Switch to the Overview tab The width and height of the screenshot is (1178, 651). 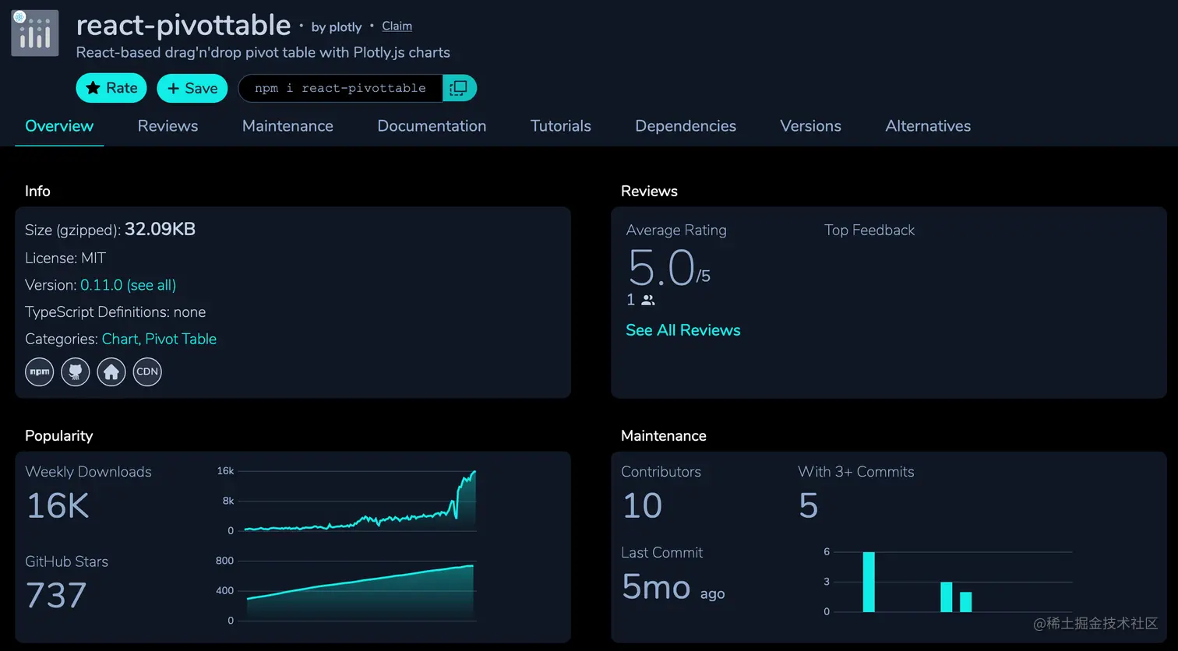point(59,126)
